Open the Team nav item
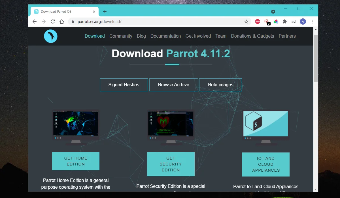 (x=221, y=36)
